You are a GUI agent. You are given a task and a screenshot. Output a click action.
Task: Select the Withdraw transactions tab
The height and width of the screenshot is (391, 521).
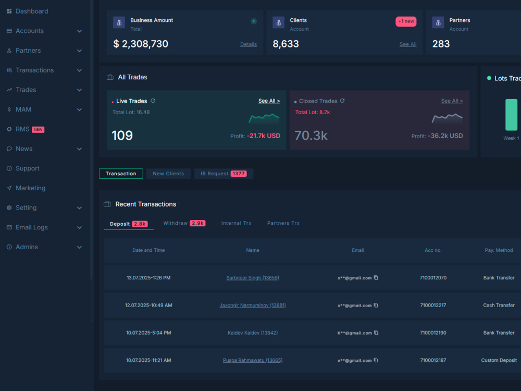[x=184, y=223]
